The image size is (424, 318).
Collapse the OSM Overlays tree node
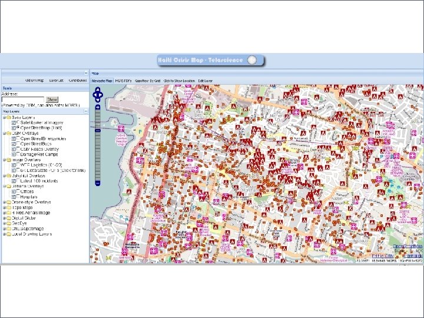[4, 133]
